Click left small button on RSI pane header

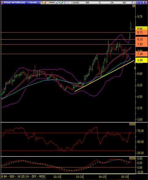pyautogui.click(x=131, y=124)
